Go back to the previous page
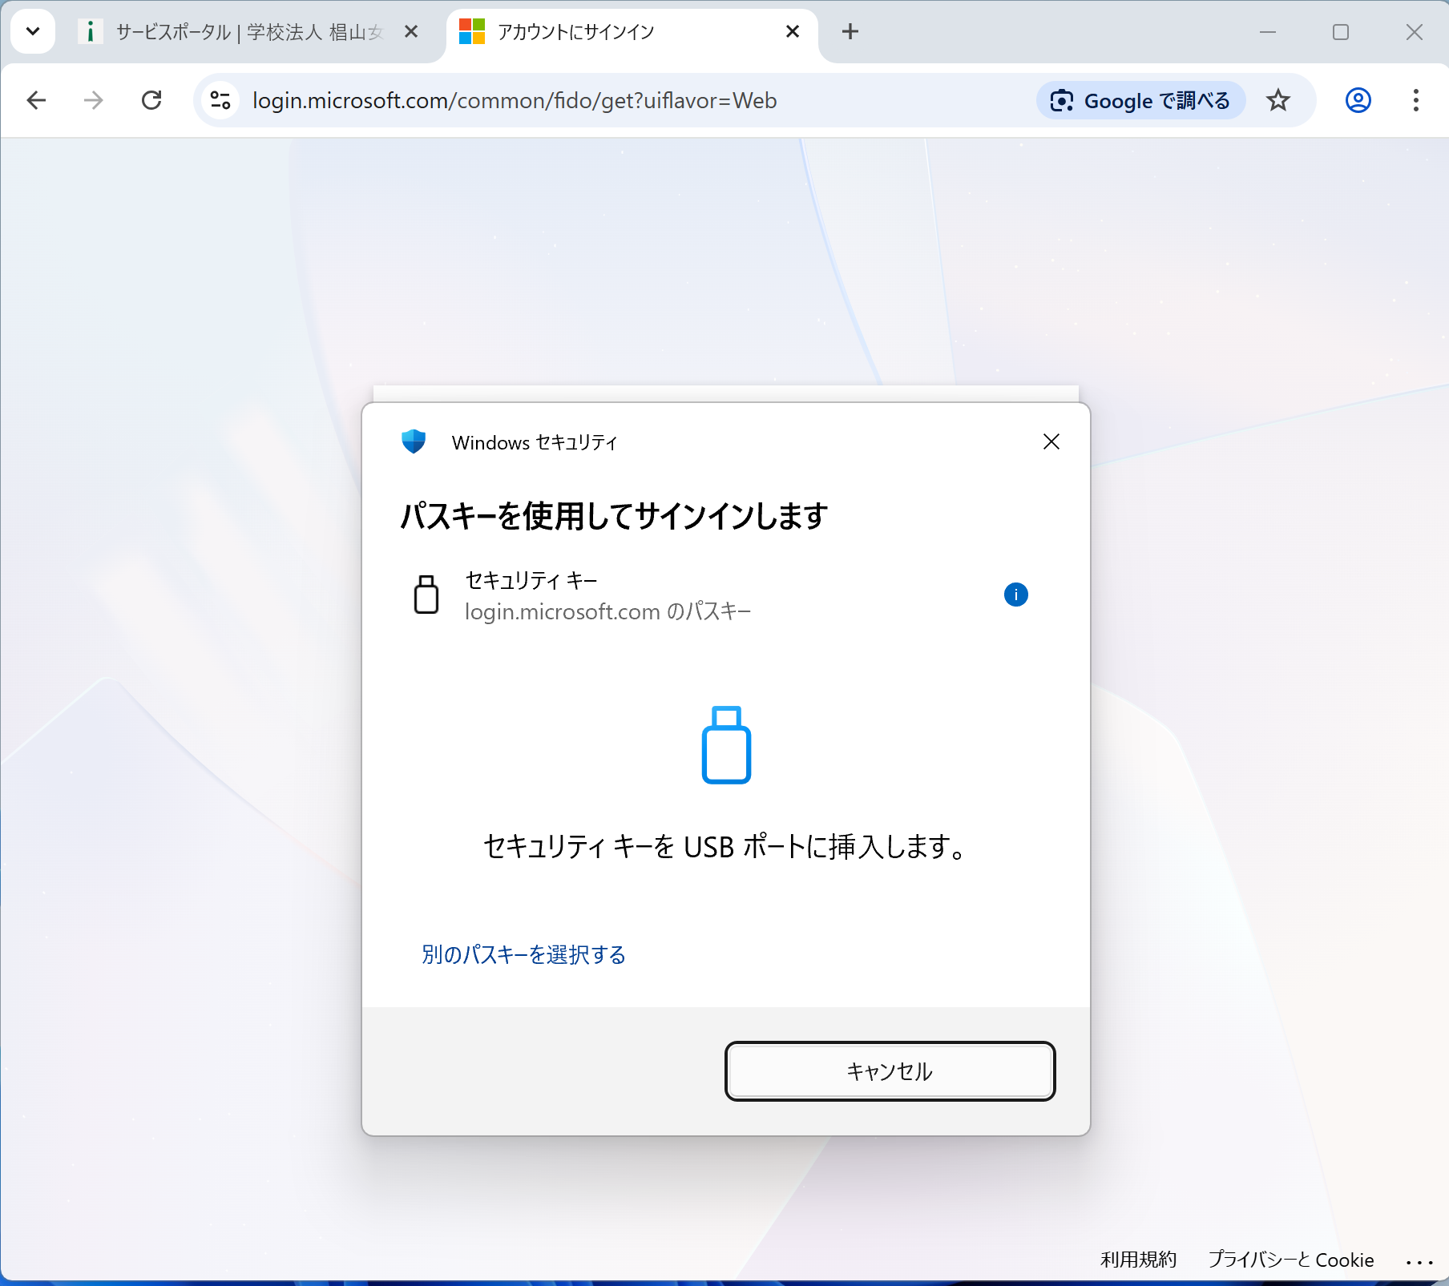This screenshot has height=1286, width=1449. coord(37,100)
